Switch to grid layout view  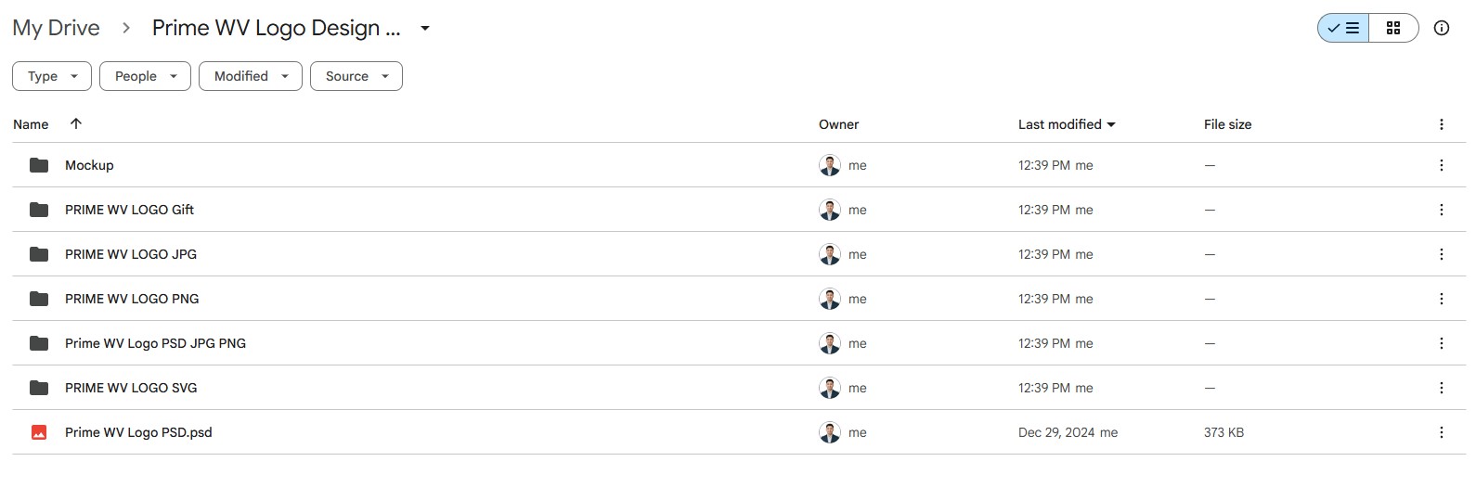click(x=1393, y=28)
